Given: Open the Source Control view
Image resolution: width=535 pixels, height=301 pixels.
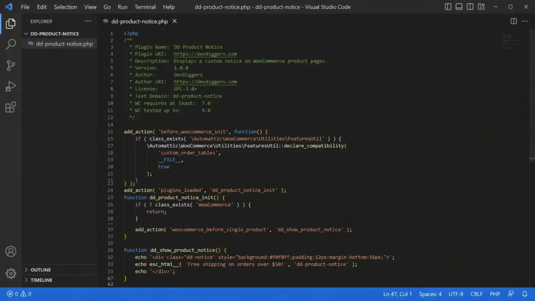Looking at the screenshot, I should click(x=11, y=65).
